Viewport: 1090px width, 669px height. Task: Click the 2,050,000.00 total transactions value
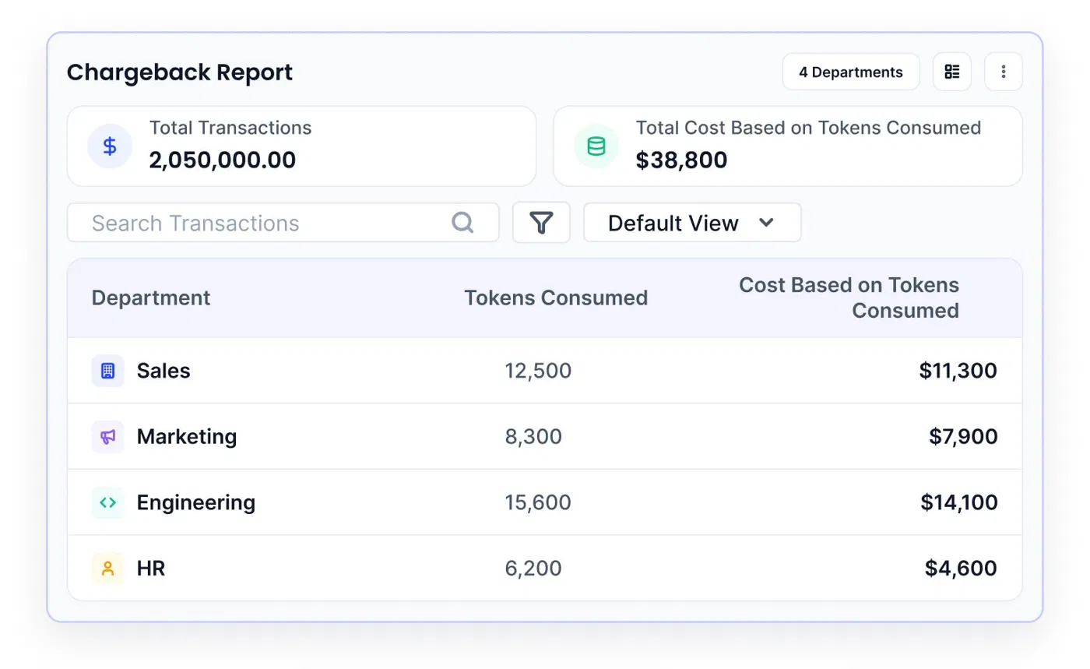click(x=223, y=160)
